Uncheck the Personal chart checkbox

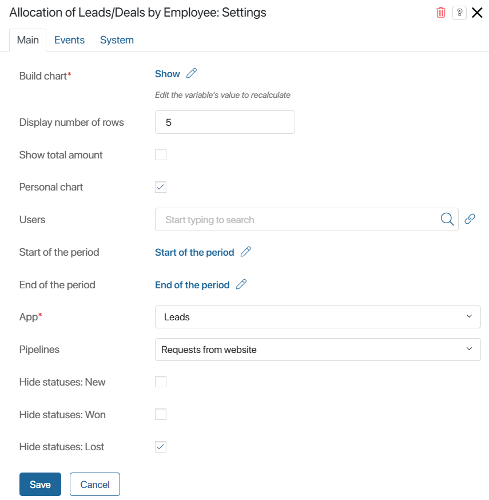(x=161, y=187)
